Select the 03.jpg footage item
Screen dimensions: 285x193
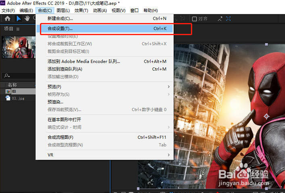tap(18, 99)
